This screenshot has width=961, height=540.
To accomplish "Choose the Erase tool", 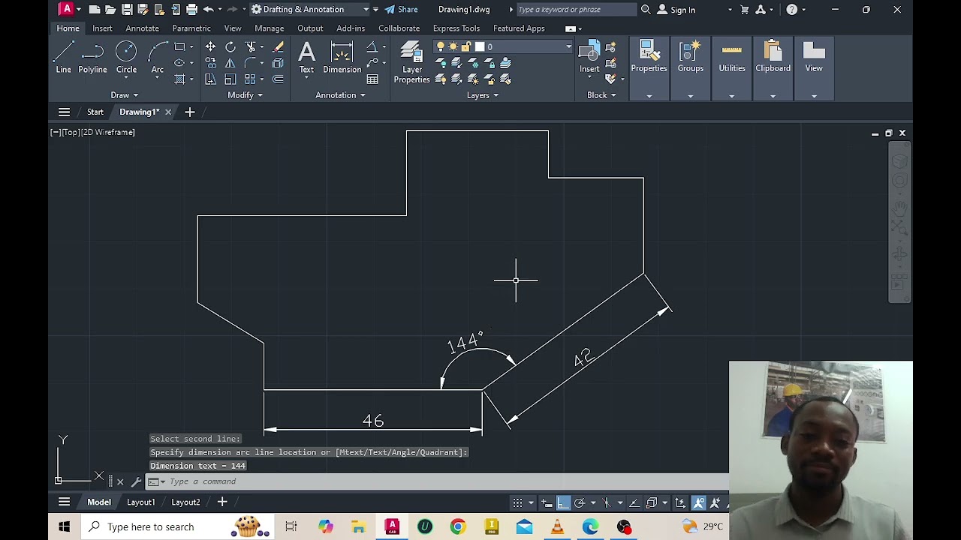I will (278, 46).
